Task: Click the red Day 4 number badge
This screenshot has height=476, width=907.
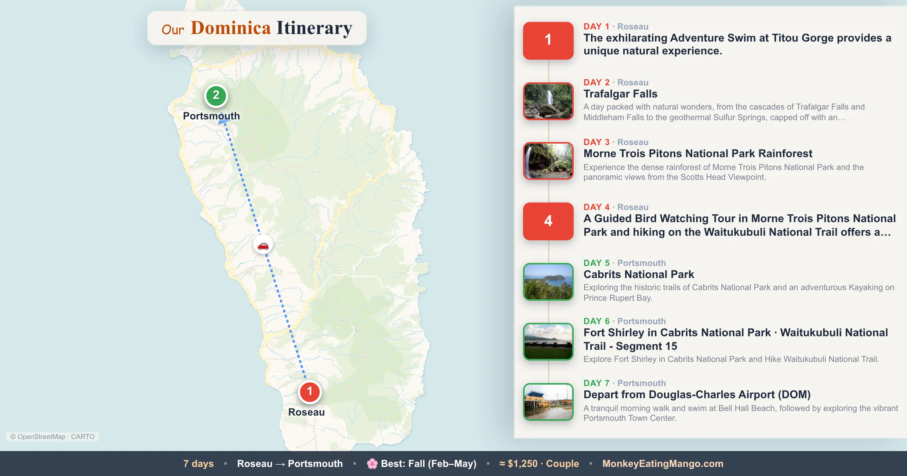Action: pos(548,221)
